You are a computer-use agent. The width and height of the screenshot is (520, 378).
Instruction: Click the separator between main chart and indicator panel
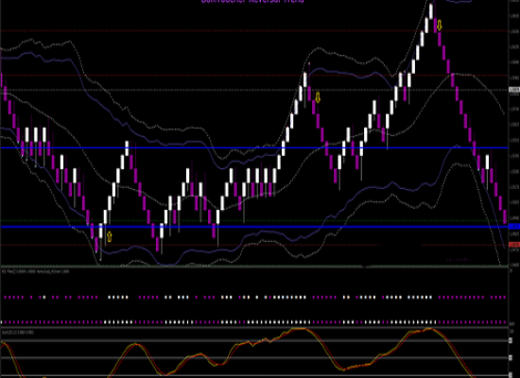click(254, 266)
